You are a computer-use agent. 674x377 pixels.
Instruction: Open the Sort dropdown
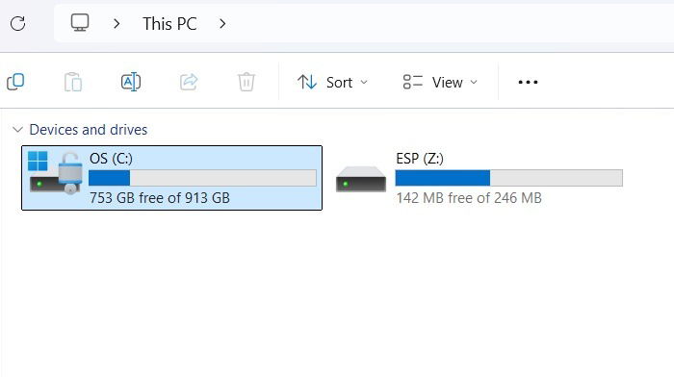333,82
